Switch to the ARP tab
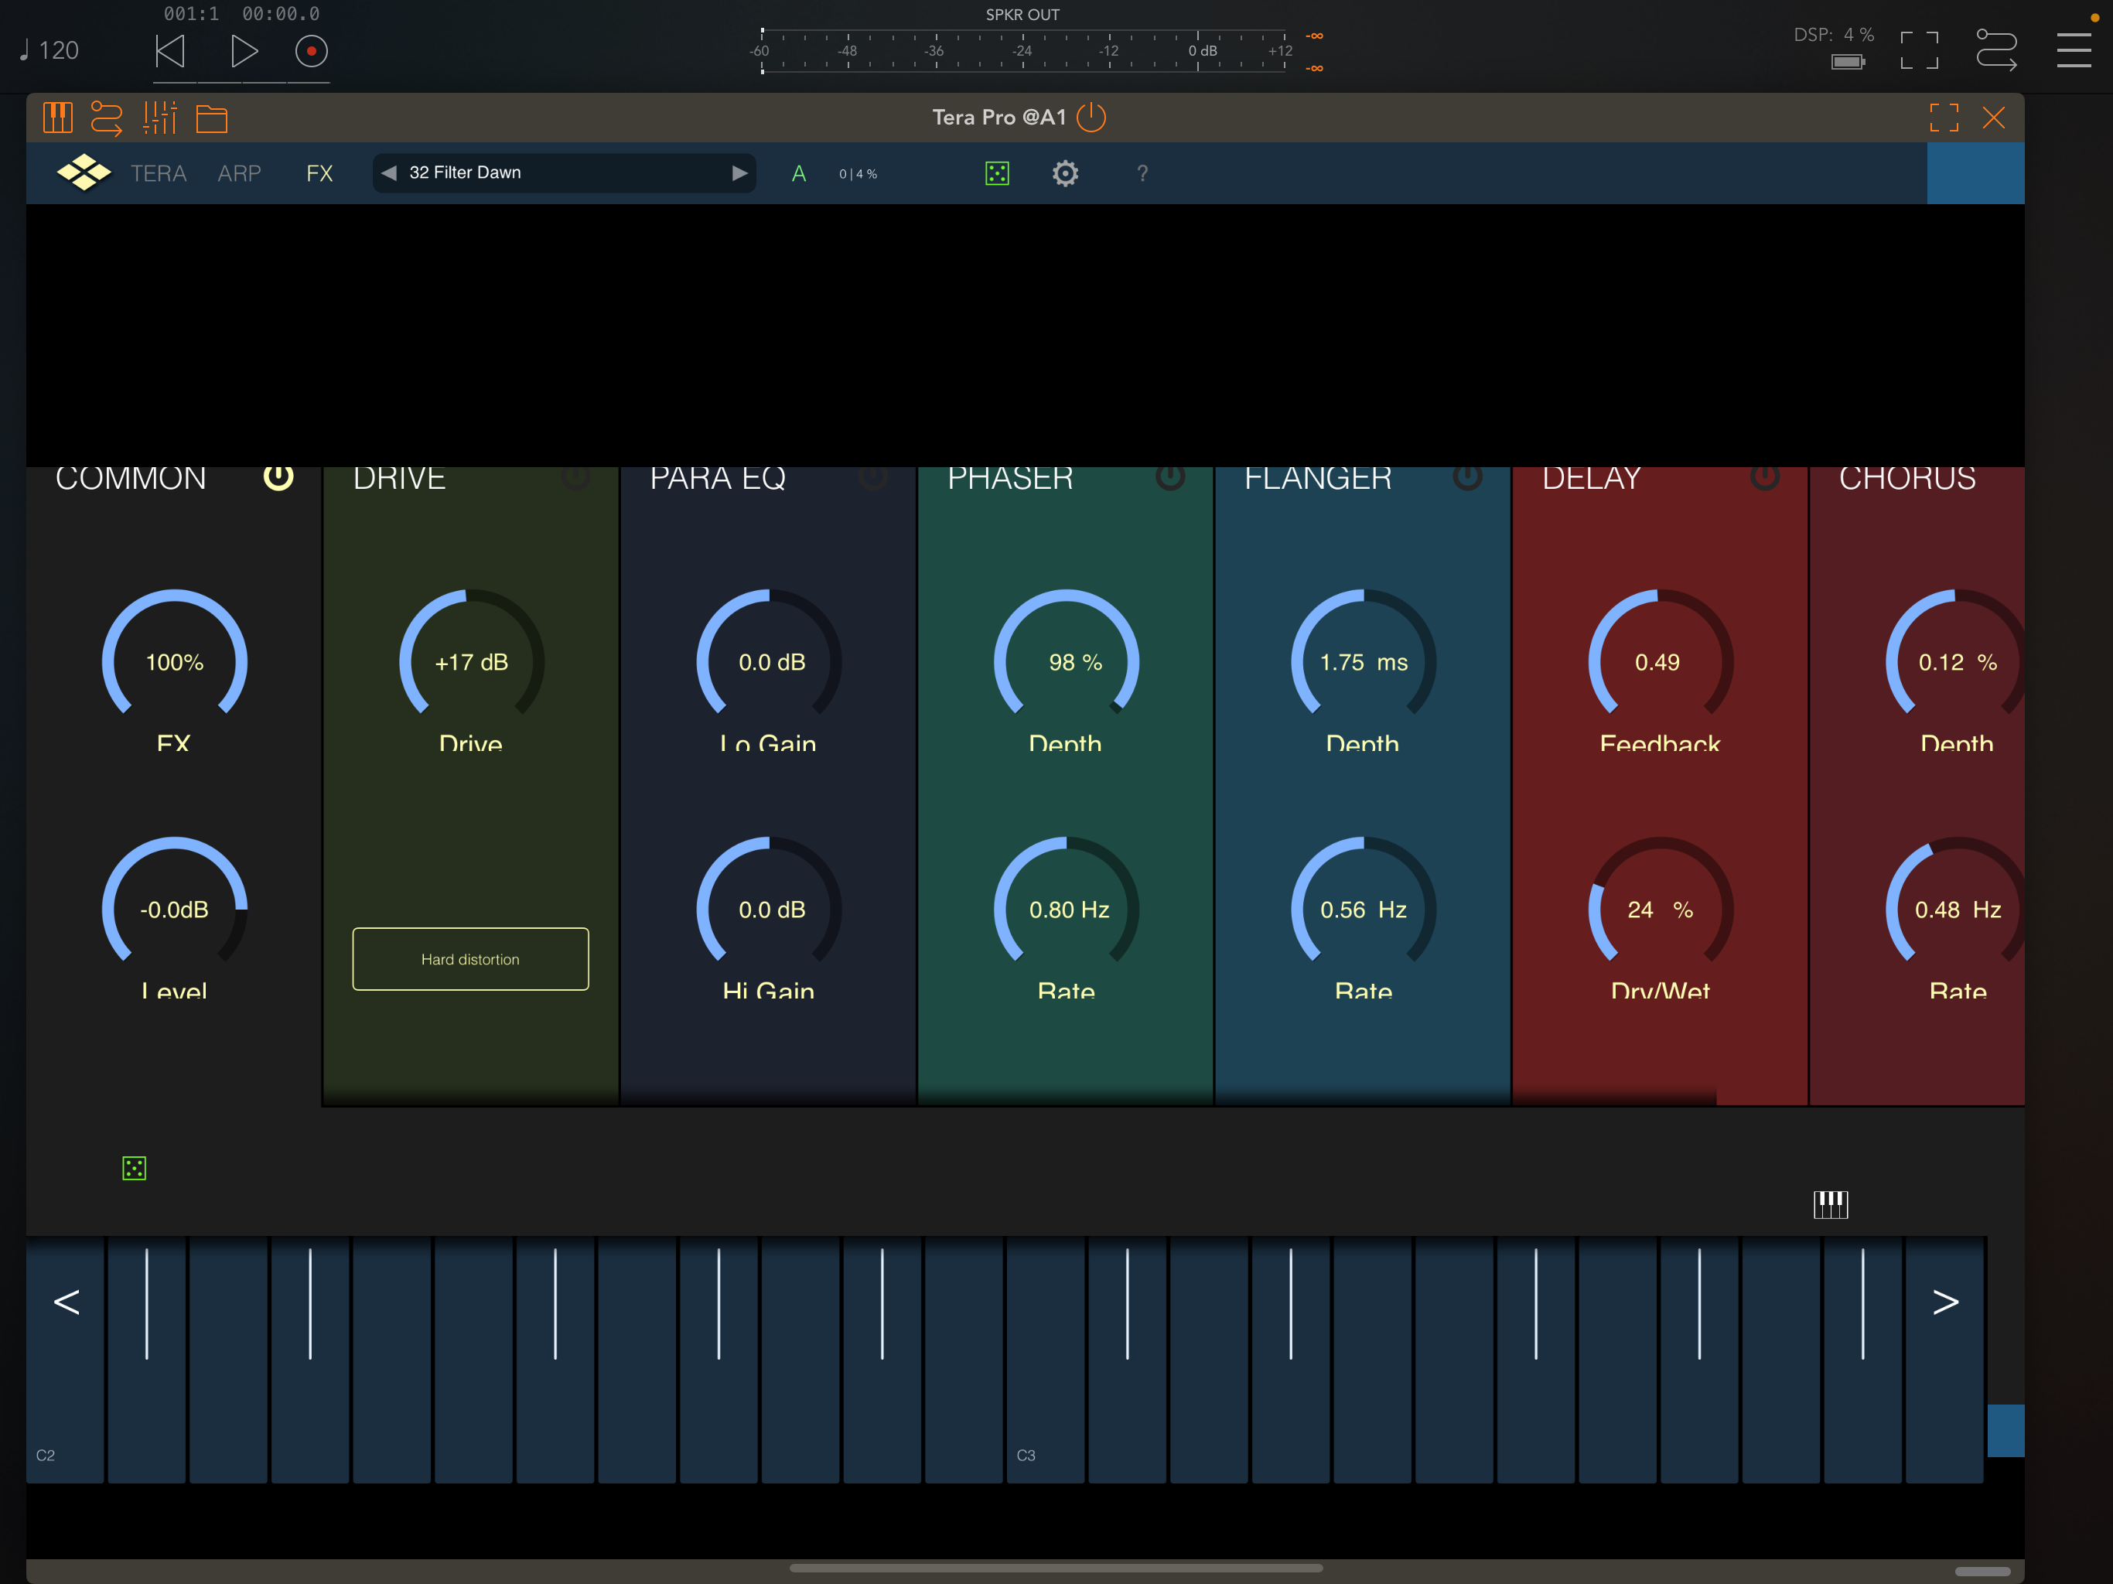This screenshot has height=1584, width=2113. click(239, 173)
